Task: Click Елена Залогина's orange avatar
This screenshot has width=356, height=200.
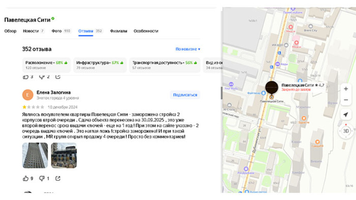Action: tap(28, 95)
